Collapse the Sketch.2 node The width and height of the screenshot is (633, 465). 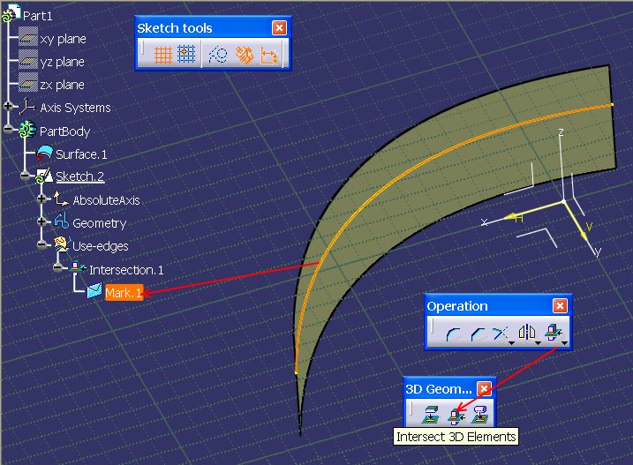(x=25, y=176)
